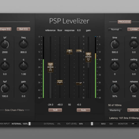Click the release knob
This screenshot has height=139, width=139.
point(134,89)
